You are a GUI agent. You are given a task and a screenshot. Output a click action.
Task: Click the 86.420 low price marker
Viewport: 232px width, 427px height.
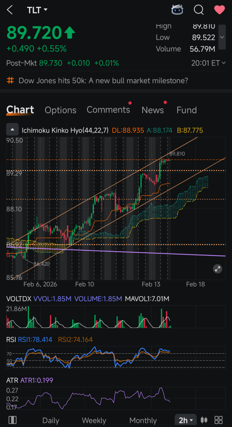click(x=41, y=264)
